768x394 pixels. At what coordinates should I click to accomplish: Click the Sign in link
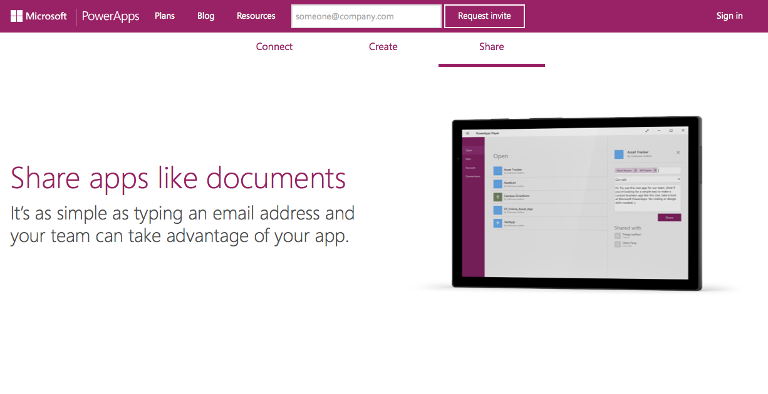[x=730, y=16]
